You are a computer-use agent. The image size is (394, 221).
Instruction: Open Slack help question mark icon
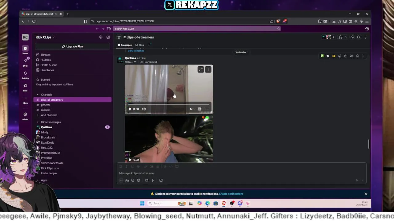pyautogui.click(x=367, y=29)
